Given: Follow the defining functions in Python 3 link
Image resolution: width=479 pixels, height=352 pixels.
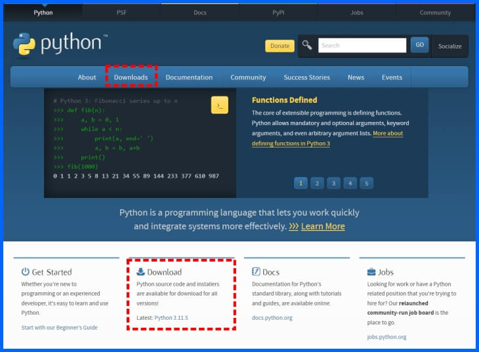Looking at the screenshot, I should click(291, 144).
